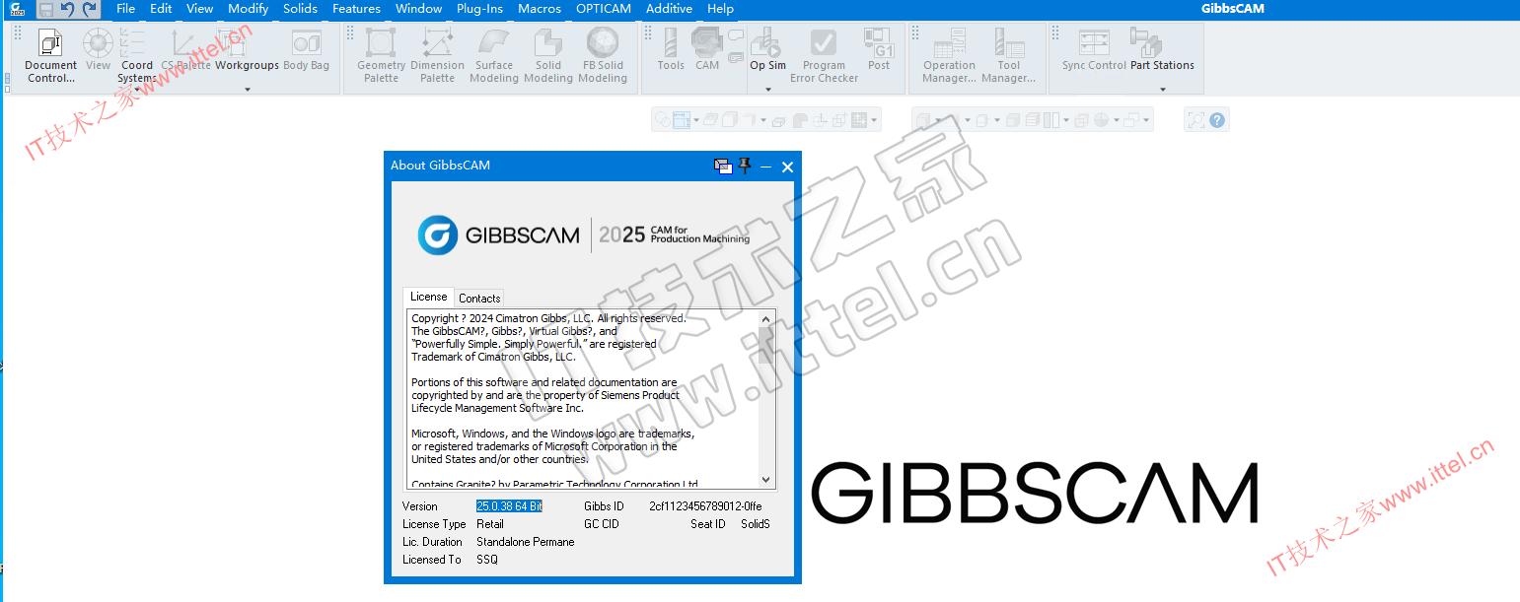Click the Licensed To value SSQ
The width and height of the screenshot is (1520, 602).
pos(487,560)
